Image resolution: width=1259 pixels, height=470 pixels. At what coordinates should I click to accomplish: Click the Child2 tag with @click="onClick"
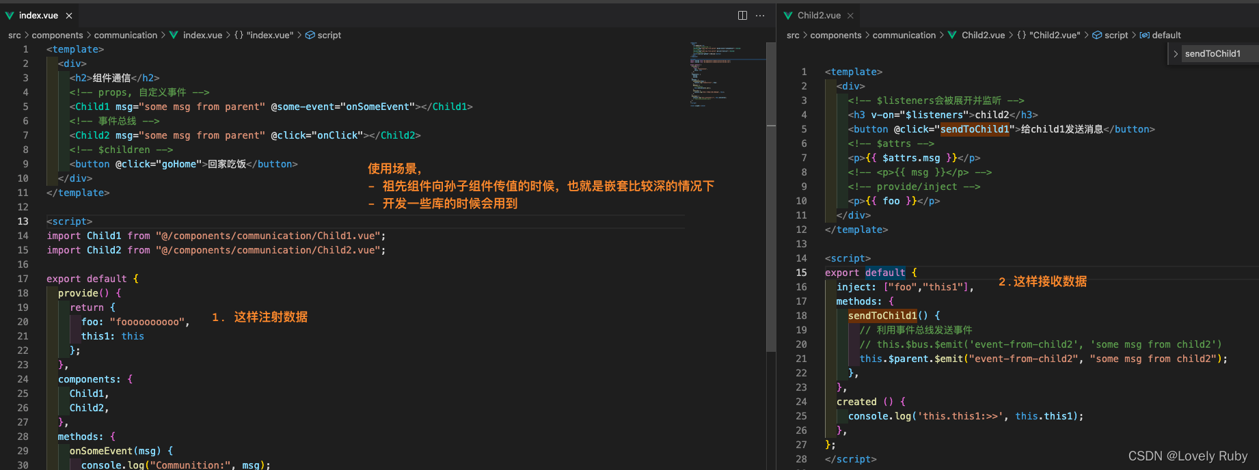[x=245, y=135]
